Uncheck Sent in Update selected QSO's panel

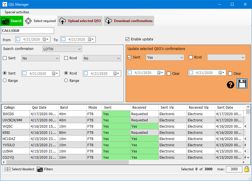click(129, 57)
